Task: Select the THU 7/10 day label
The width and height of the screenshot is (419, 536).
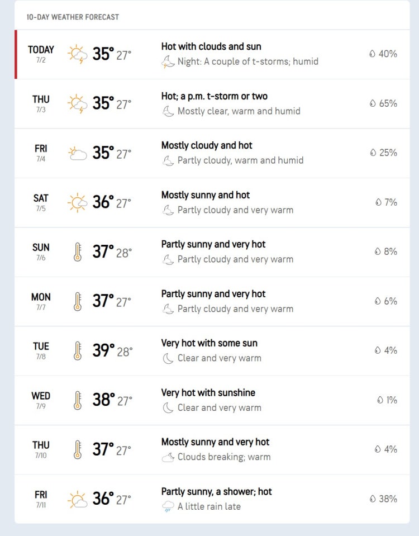Action: pos(41,449)
